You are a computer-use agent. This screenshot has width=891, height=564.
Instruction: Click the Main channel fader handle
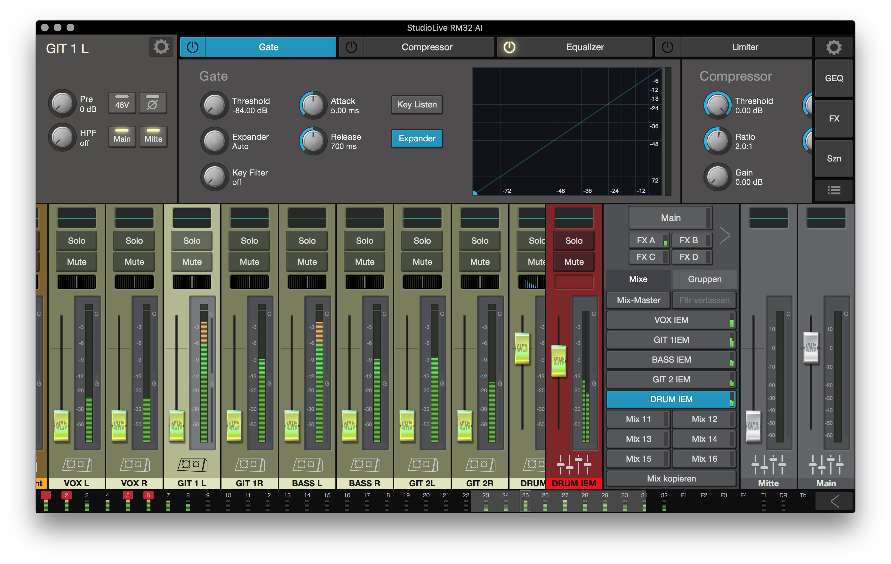point(811,348)
